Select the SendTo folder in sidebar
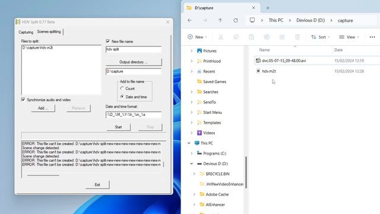380x214 pixels. pyautogui.click(x=210, y=102)
